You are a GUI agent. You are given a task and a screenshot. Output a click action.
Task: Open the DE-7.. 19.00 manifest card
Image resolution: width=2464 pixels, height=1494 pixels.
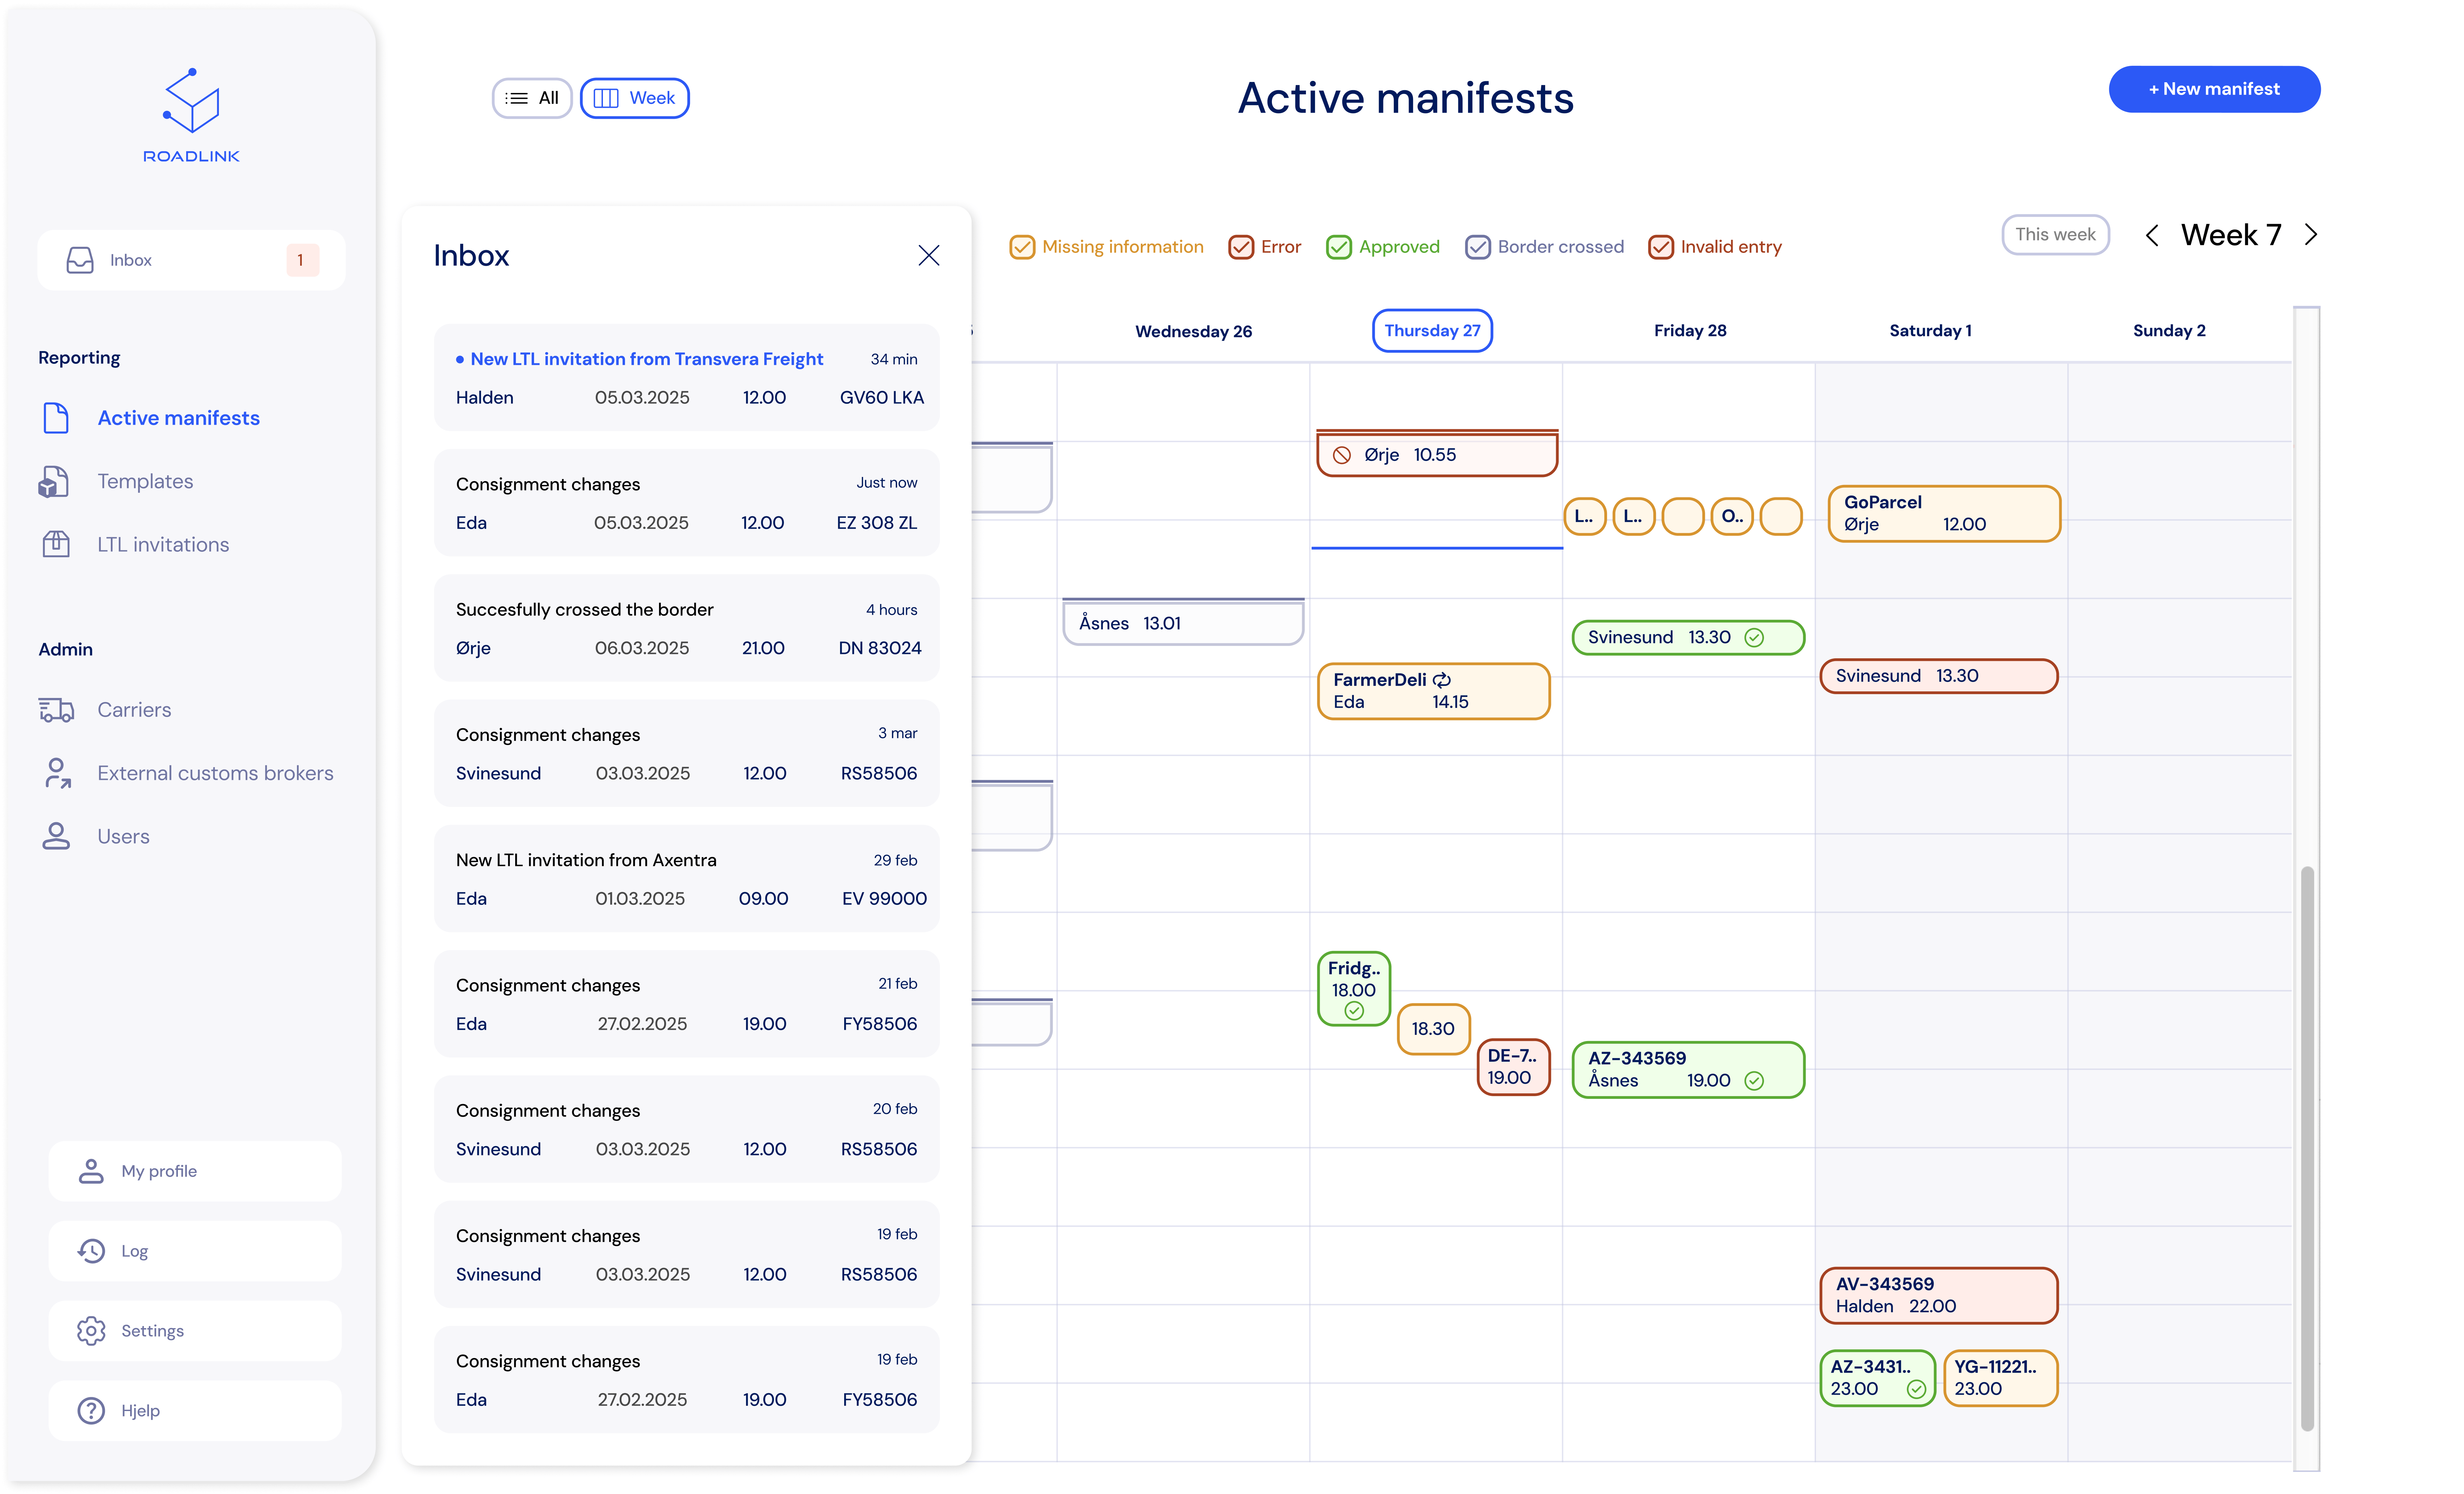pos(1513,1067)
